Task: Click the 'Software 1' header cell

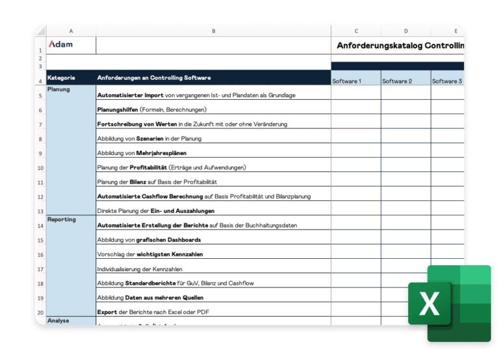Action: [356, 81]
